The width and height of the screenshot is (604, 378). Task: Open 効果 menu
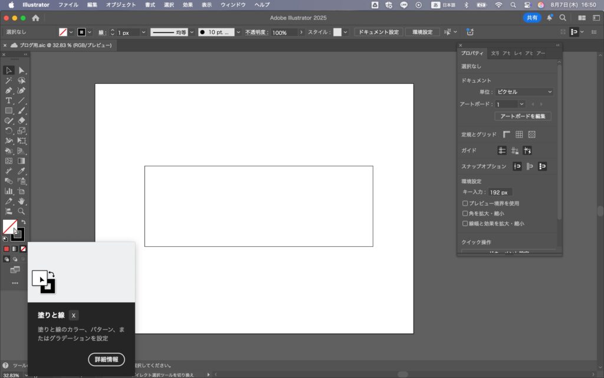[188, 5]
